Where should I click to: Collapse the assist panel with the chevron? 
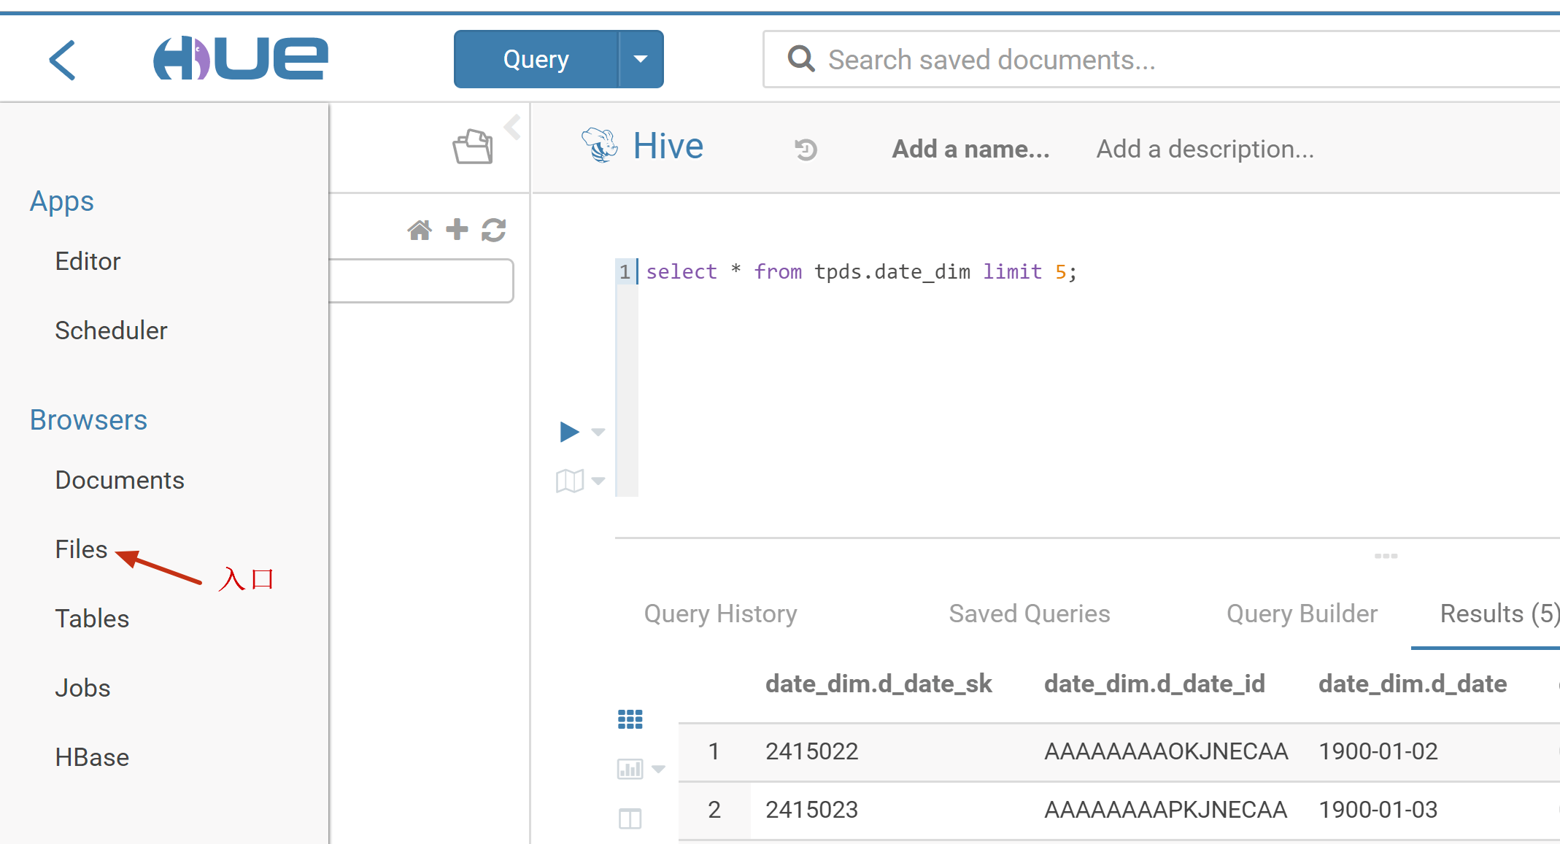click(x=513, y=127)
